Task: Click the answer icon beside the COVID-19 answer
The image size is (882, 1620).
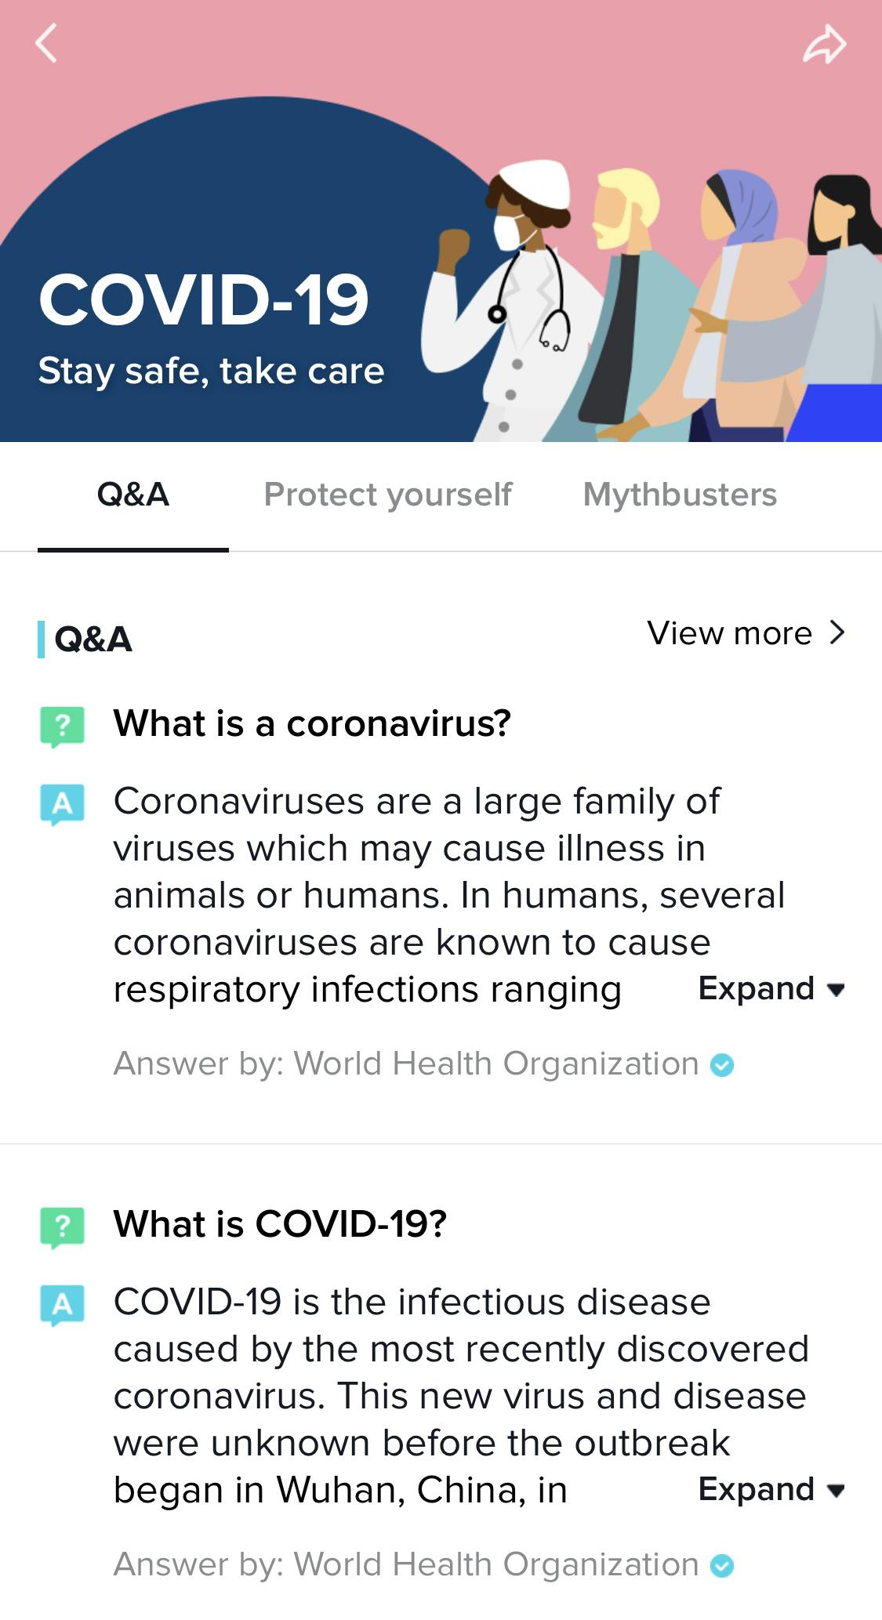Action: pos(62,1305)
